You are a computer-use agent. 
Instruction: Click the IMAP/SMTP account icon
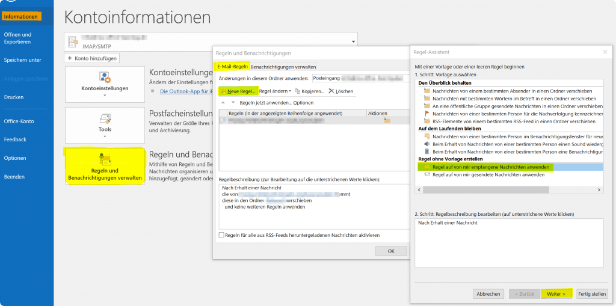pos(73,42)
